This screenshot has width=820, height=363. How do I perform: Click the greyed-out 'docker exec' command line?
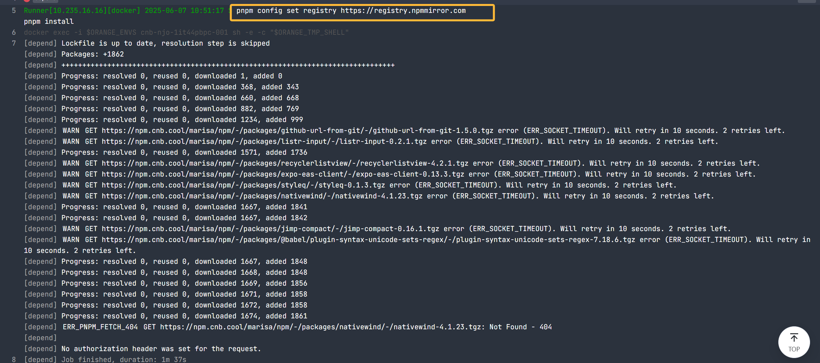tap(186, 32)
